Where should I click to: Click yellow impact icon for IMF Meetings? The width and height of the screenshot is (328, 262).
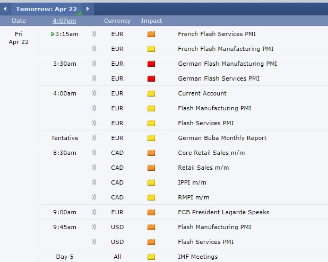151,257
